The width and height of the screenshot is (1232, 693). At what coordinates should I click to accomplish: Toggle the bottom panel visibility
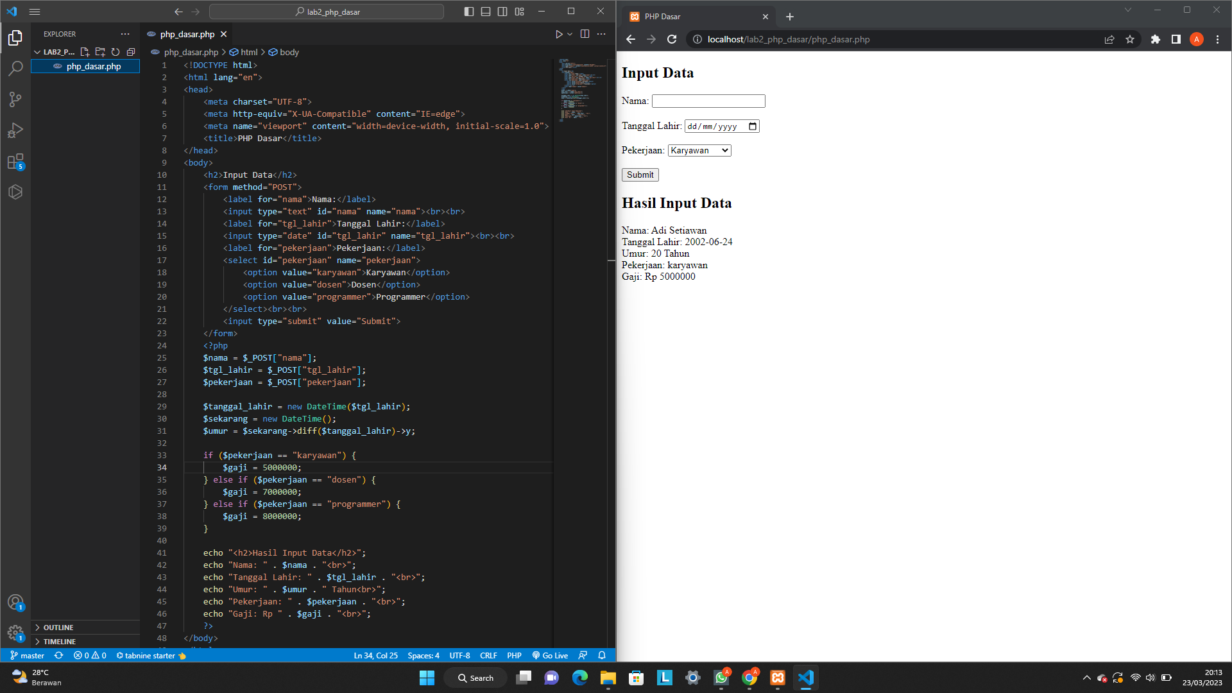tap(486, 11)
